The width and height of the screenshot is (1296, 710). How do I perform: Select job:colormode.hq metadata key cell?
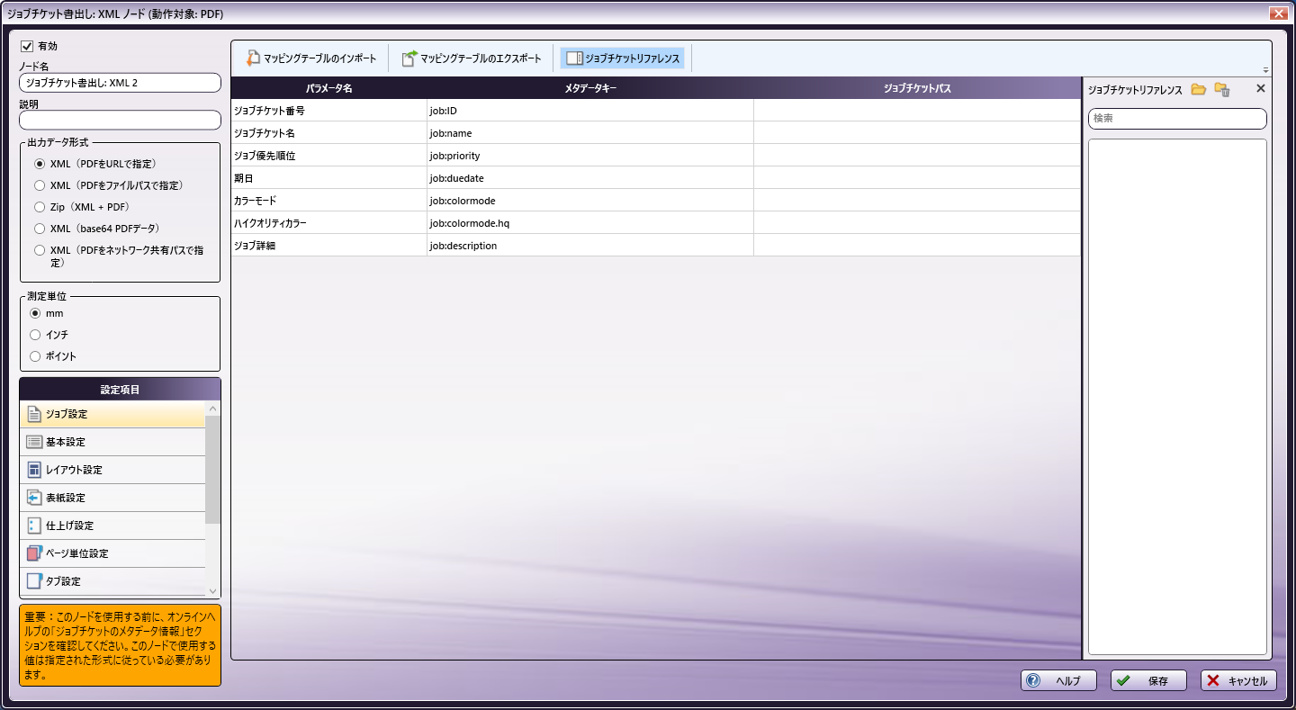pos(590,223)
